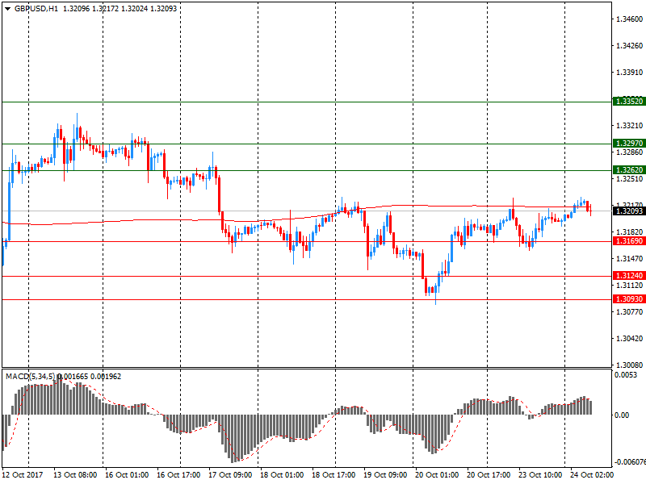The height and width of the screenshot is (484, 646).
Task: Select the MACD scale zero value 0.00
Action: pos(622,415)
